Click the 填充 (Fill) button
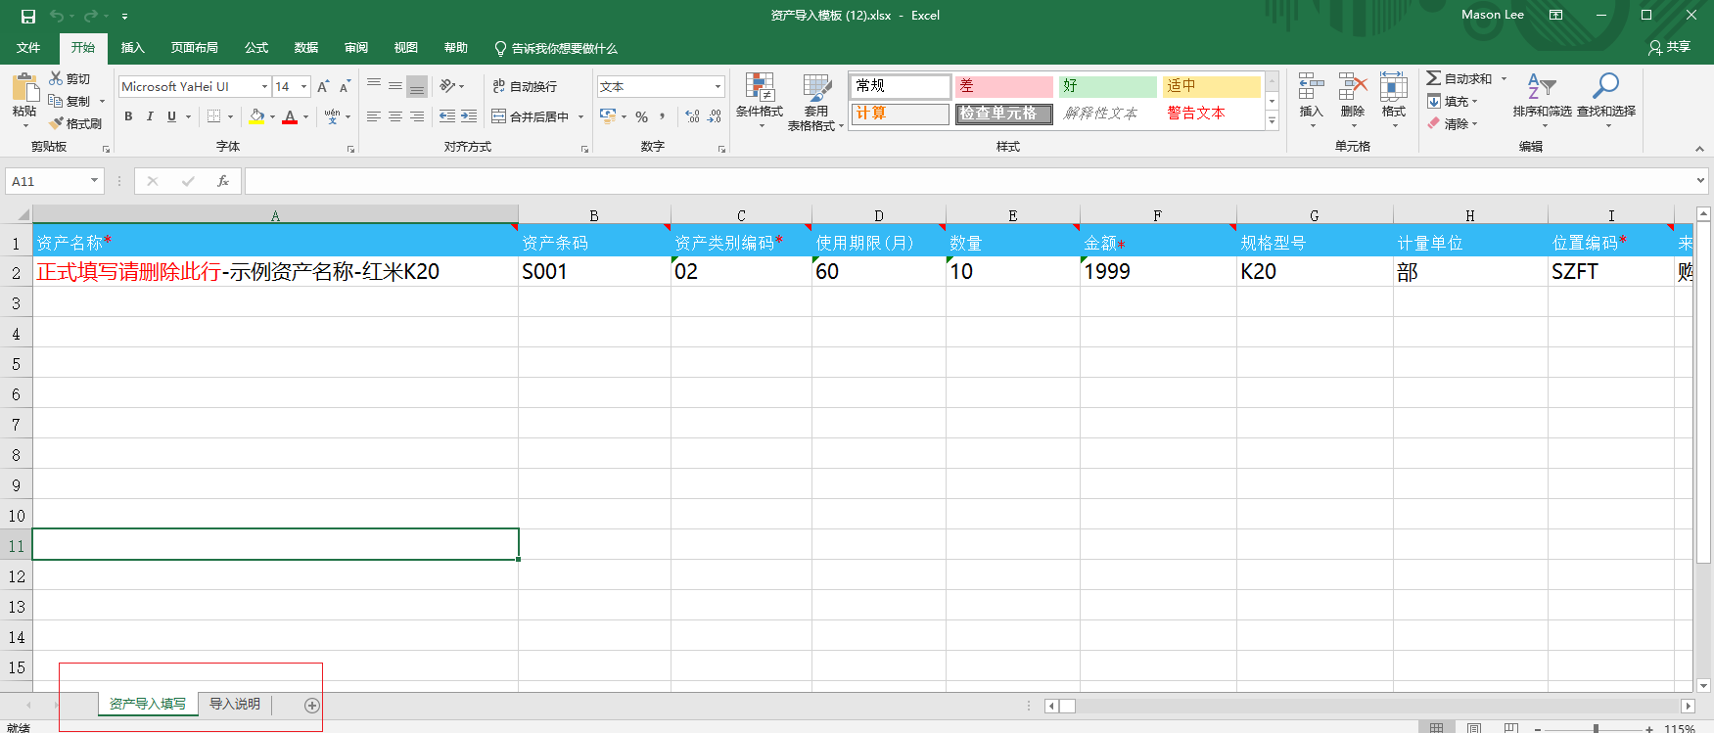 point(1453,102)
